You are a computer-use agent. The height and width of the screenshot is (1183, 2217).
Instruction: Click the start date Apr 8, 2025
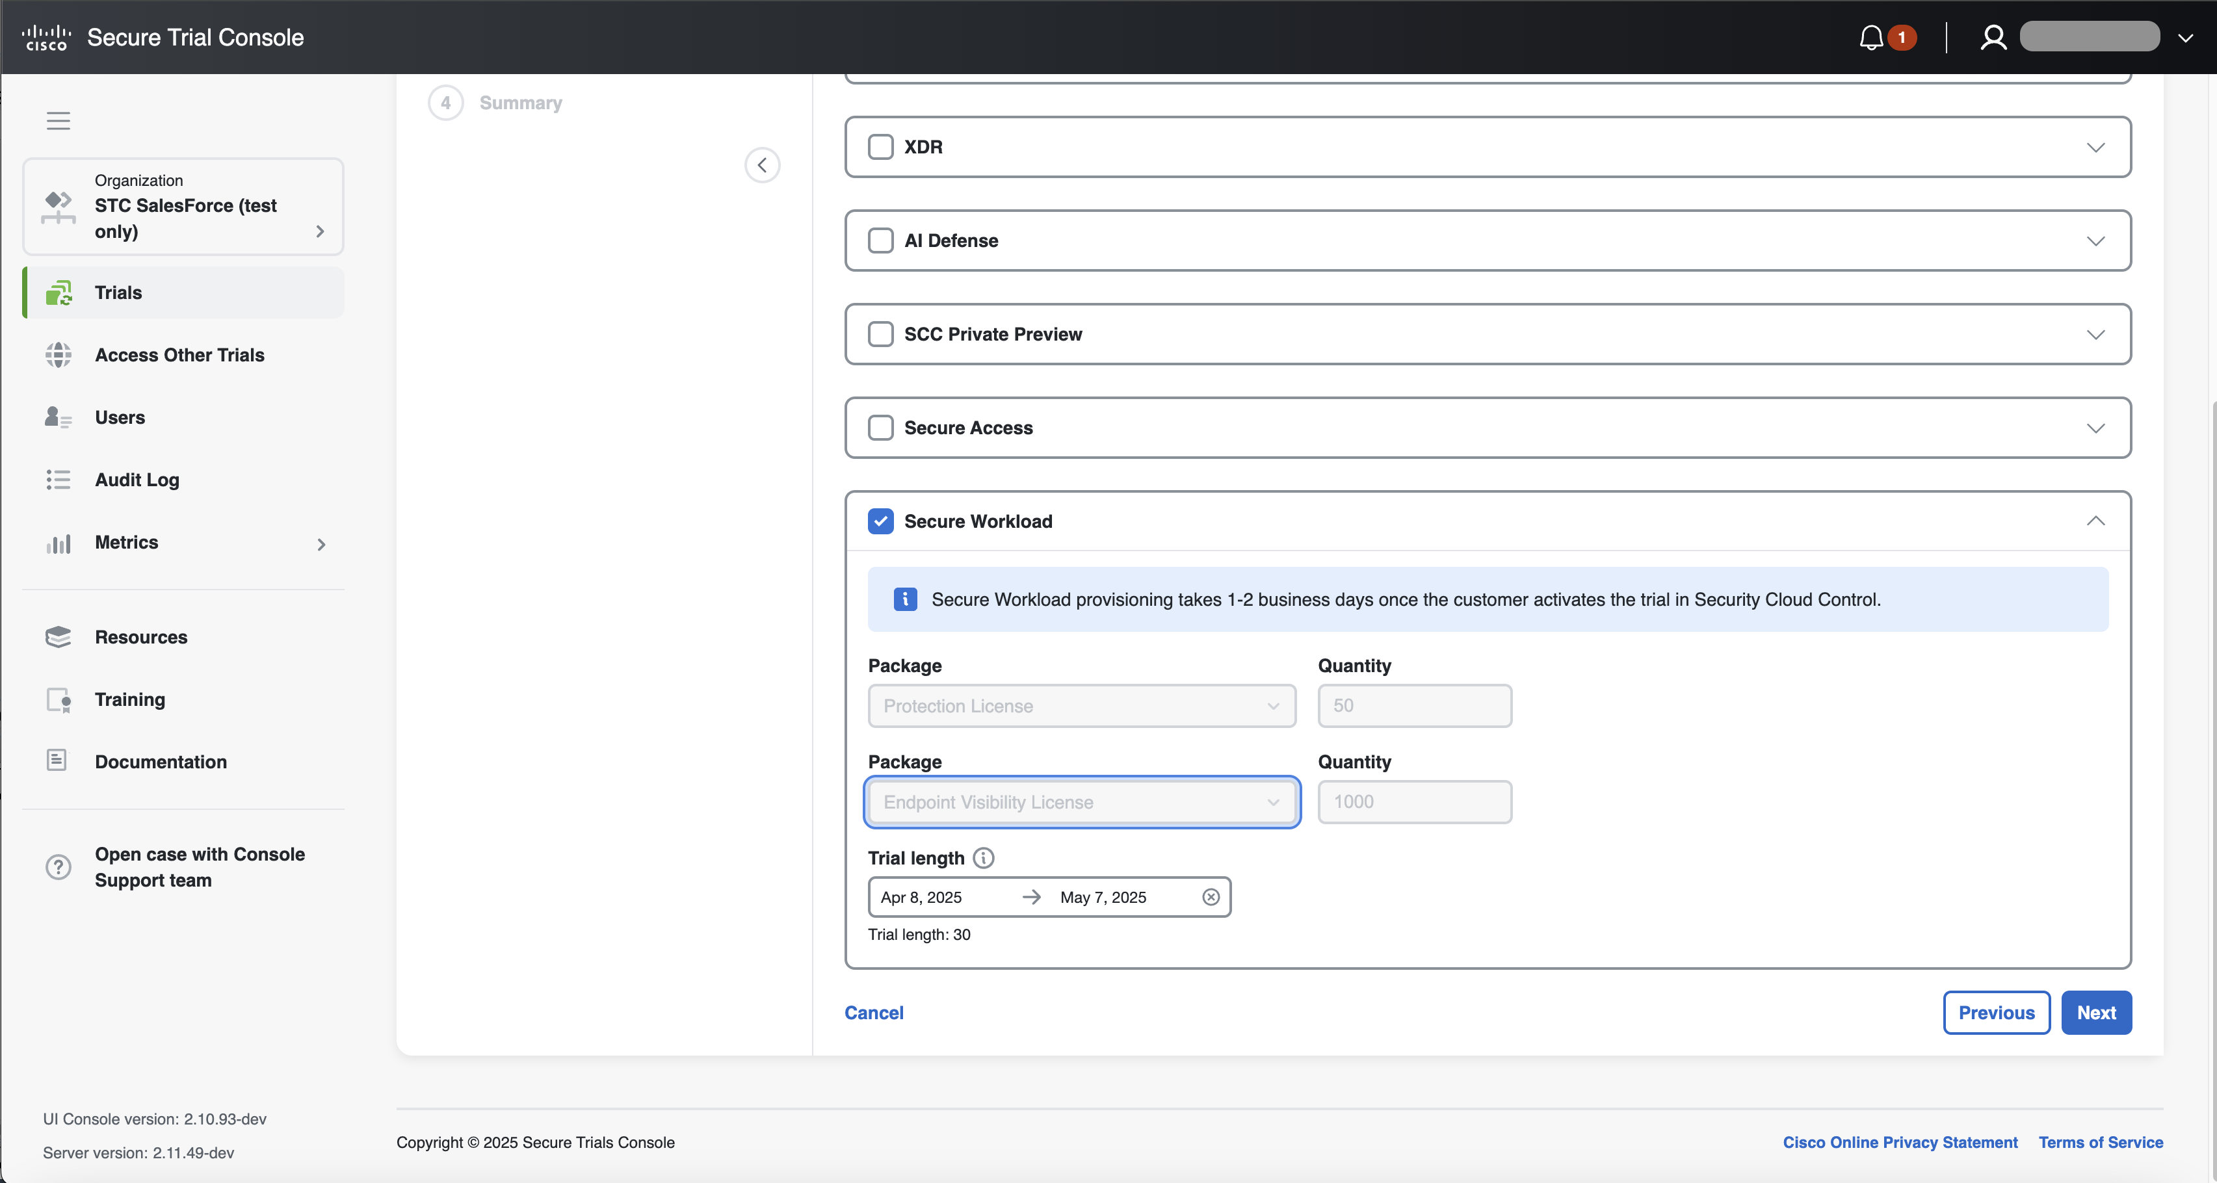tap(921, 898)
